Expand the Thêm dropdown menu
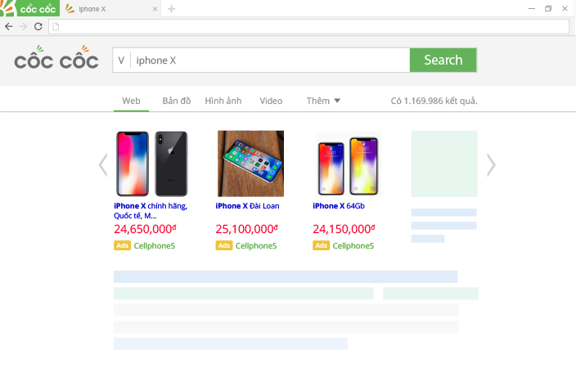The image size is (576, 372). point(323,101)
